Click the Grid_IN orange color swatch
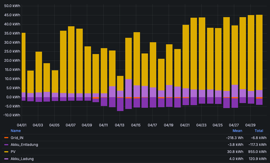Viewport: 270px width, 163px height. tap(7, 138)
